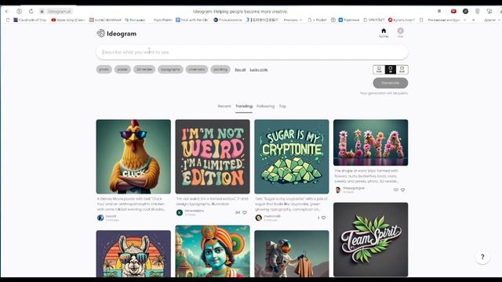Image resolution: width=502 pixels, height=282 pixels.
Task: Open the author avatar under chicken poster
Action: 100,218
